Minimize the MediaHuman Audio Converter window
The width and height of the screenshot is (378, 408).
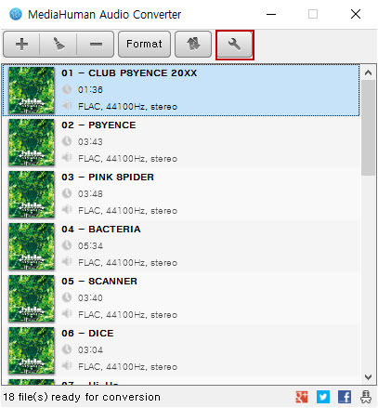click(x=271, y=14)
